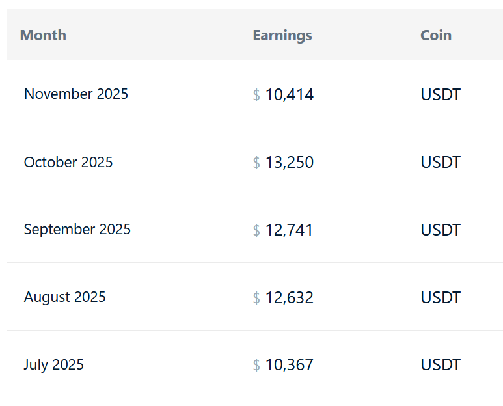Click the 10,367 earnings amount
The height and width of the screenshot is (406, 503).
pyautogui.click(x=290, y=365)
